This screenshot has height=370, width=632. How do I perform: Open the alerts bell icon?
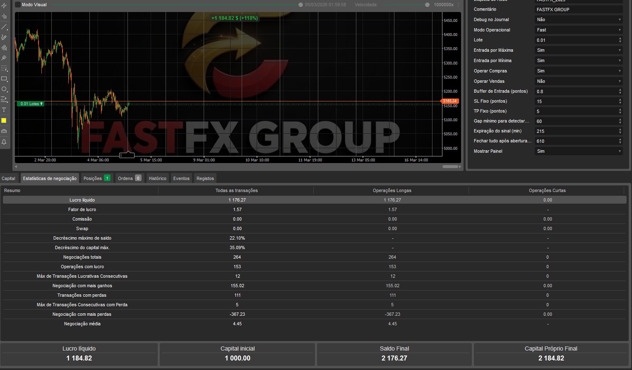[x=4, y=142]
